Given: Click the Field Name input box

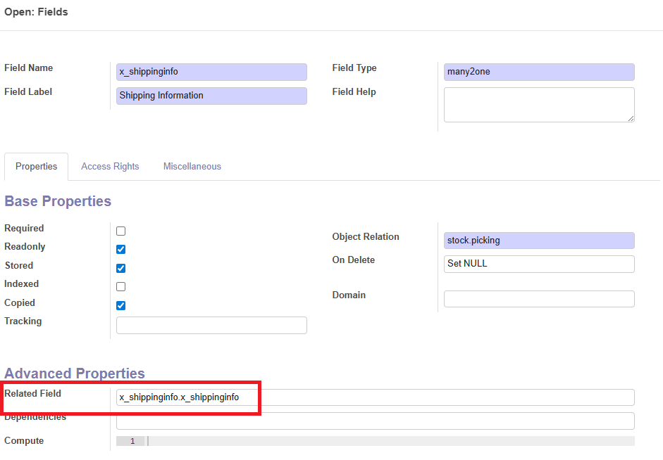Looking at the screenshot, I should (211, 72).
